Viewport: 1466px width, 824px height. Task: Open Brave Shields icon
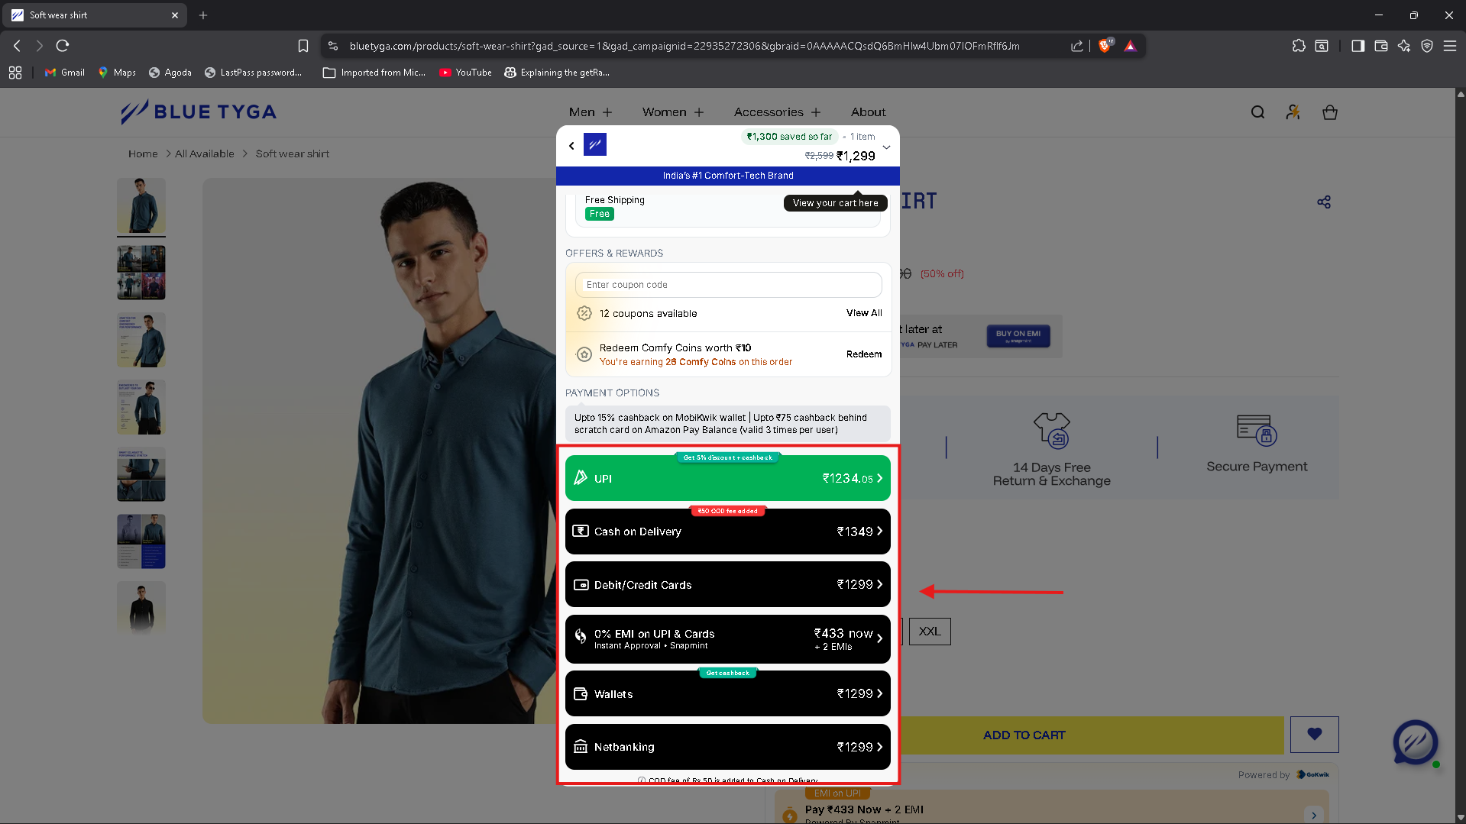point(1105,46)
